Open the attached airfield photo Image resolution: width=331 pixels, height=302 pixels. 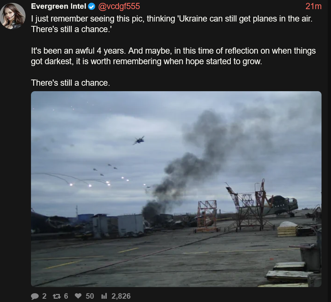(176, 189)
